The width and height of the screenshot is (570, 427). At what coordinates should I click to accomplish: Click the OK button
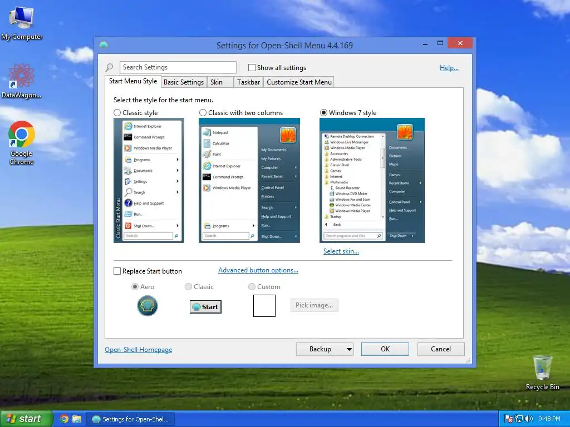coord(385,349)
